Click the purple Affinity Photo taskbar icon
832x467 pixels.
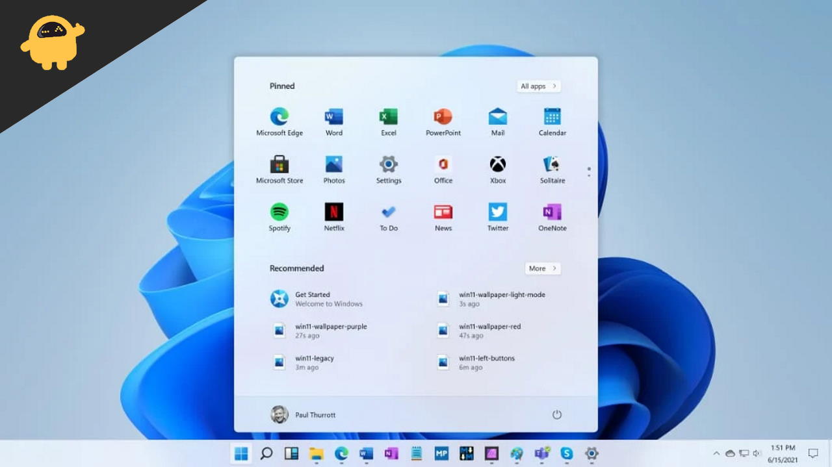tap(491, 453)
